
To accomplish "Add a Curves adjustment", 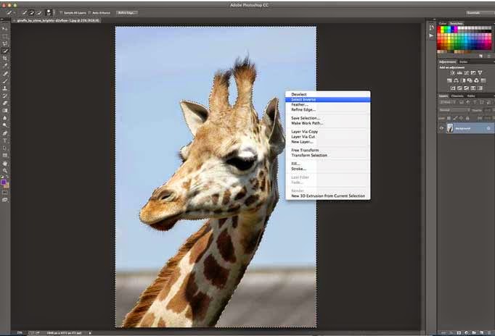I will (467, 72).
